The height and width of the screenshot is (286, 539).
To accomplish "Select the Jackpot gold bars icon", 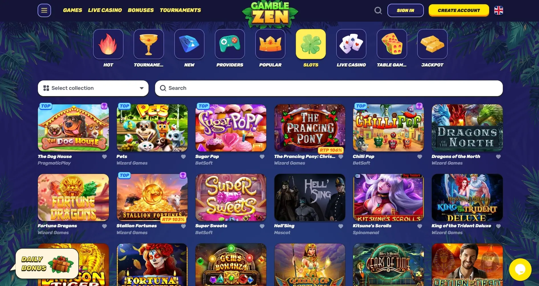I will 432,44.
